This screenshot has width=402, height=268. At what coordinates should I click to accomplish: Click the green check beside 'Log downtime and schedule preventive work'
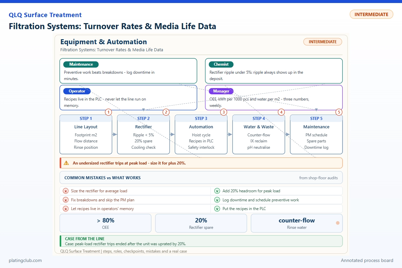(x=217, y=200)
